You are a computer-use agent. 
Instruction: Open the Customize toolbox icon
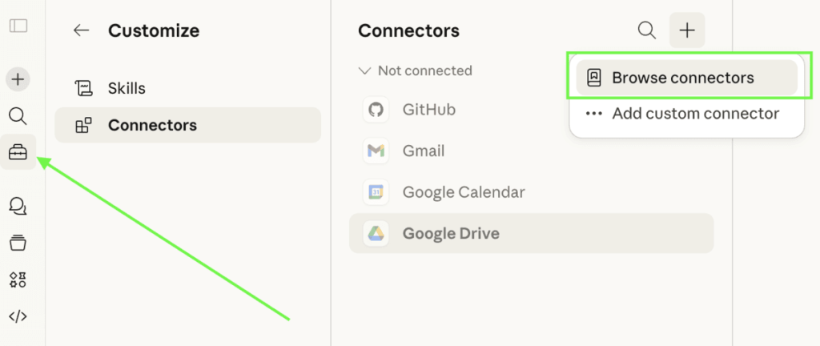point(18,152)
